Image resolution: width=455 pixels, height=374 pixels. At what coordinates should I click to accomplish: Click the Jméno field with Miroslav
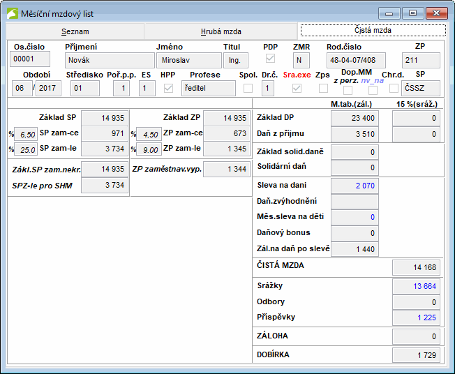pos(188,60)
